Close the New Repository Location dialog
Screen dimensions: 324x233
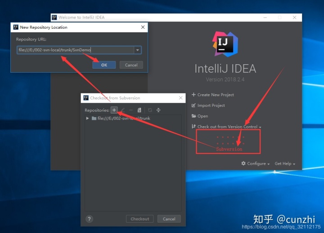(x=143, y=27)
